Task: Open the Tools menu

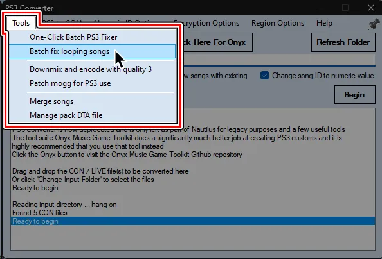Action: coord(21,23)
